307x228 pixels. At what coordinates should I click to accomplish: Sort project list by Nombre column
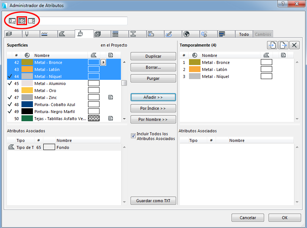click(60, 55)
